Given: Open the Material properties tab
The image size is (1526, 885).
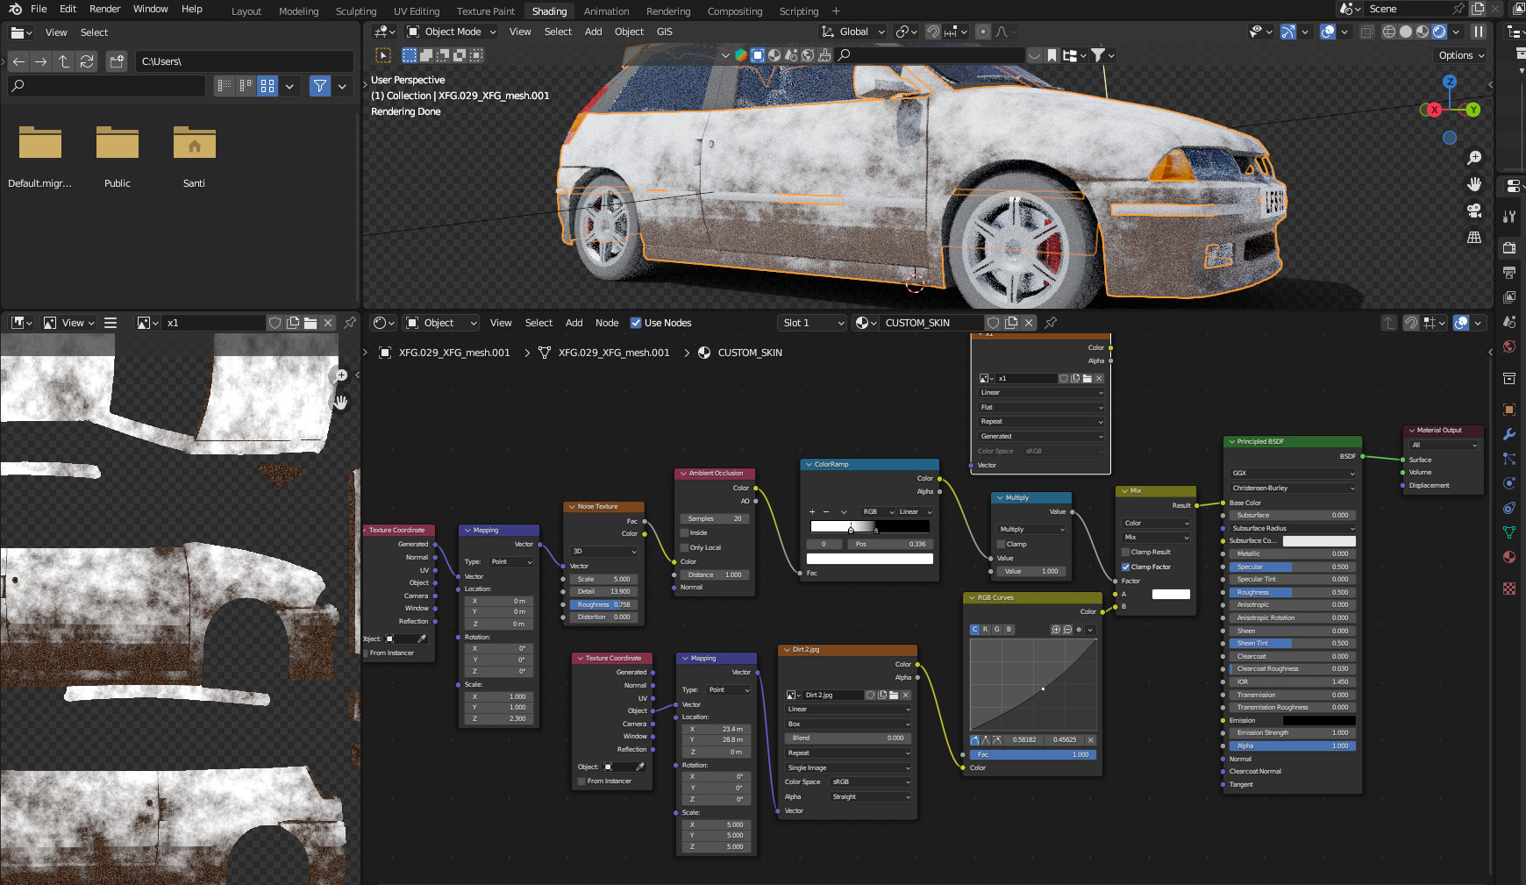Looking at the screenshot, I should tap(1509, 557).
